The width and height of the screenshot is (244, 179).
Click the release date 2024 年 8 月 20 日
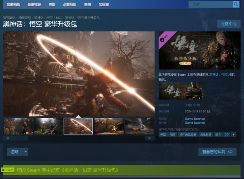point(197,111)
